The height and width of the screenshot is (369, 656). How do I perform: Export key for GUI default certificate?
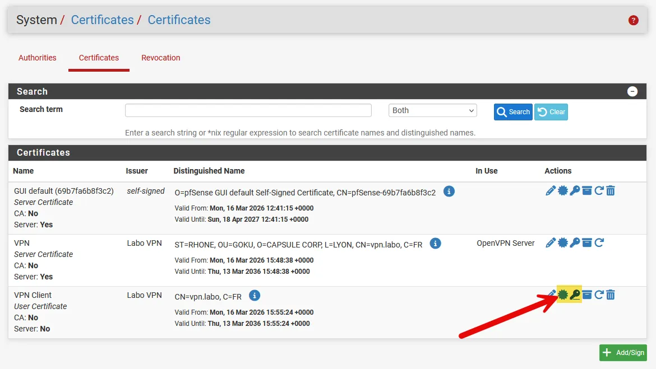[575, 191]
